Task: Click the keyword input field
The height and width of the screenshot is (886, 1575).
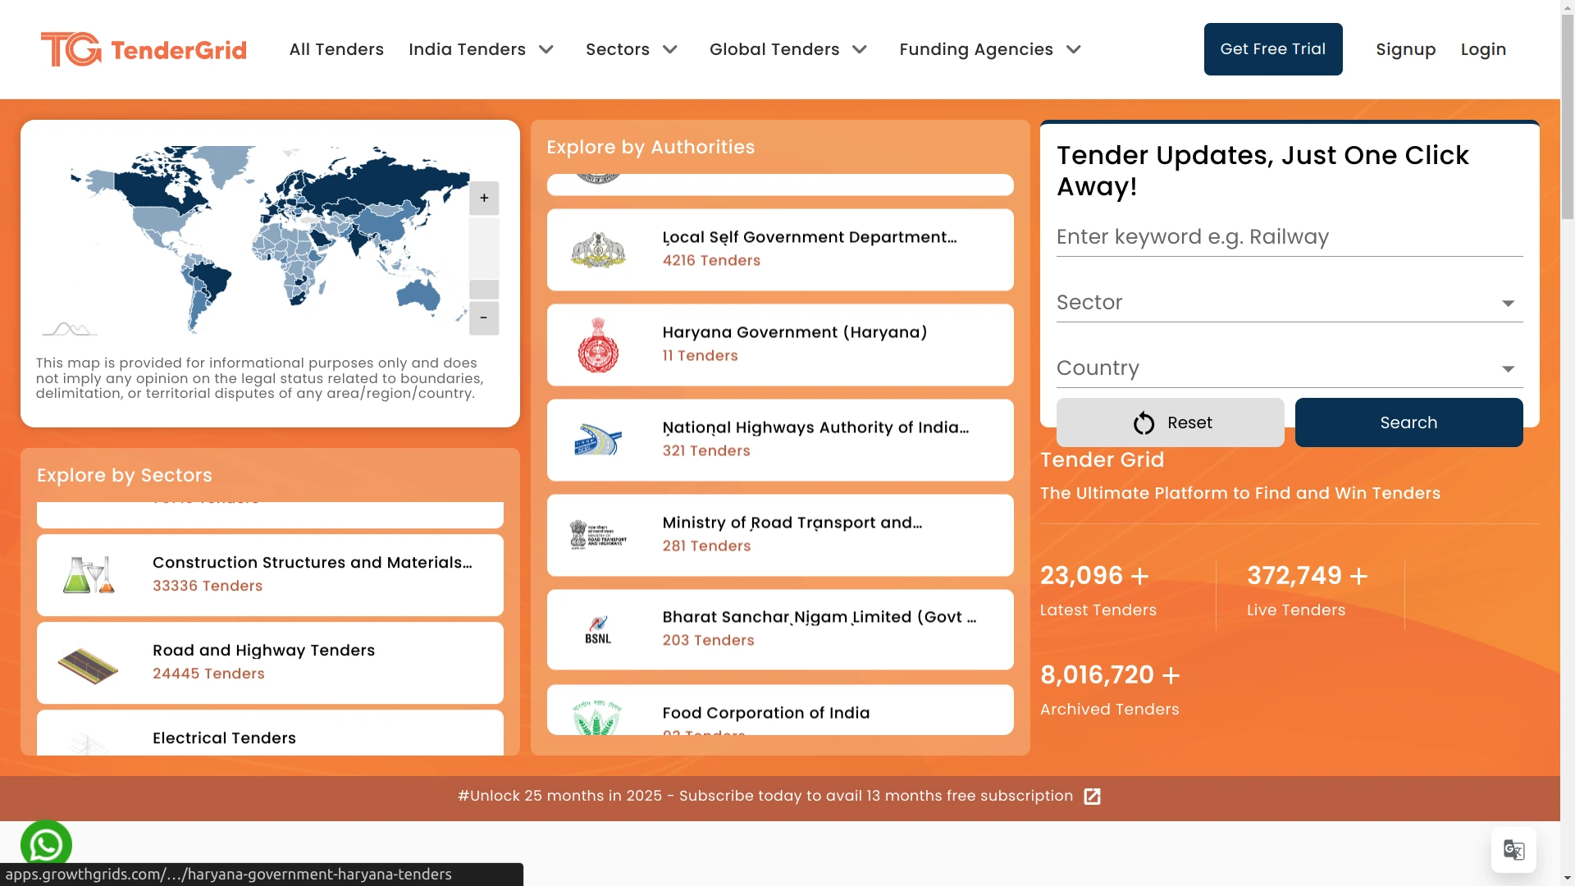Action: 1290,237
